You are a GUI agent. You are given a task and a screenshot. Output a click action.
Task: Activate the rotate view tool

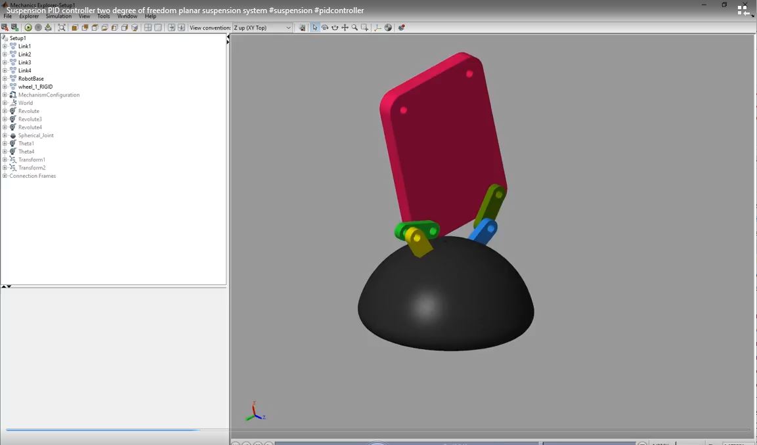325,28
